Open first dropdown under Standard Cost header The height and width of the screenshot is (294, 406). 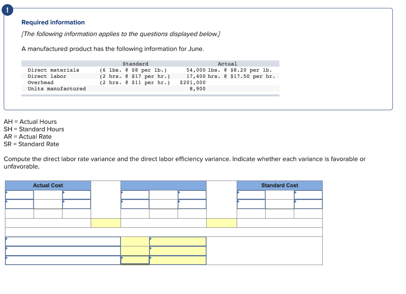251,194
